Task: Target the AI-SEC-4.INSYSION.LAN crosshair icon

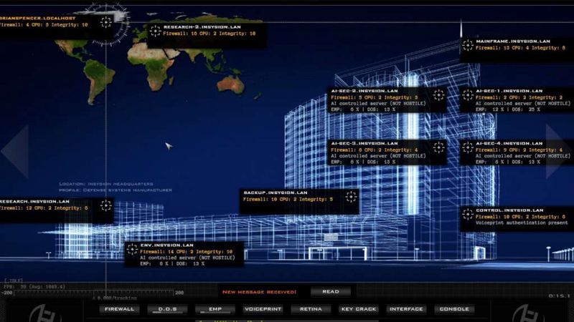Action: 468,147
